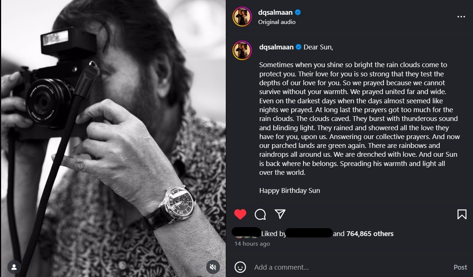Click the verified badge in the header
Image resolution: width=473 pixels, height=277 pixels.
coord(298,13)
